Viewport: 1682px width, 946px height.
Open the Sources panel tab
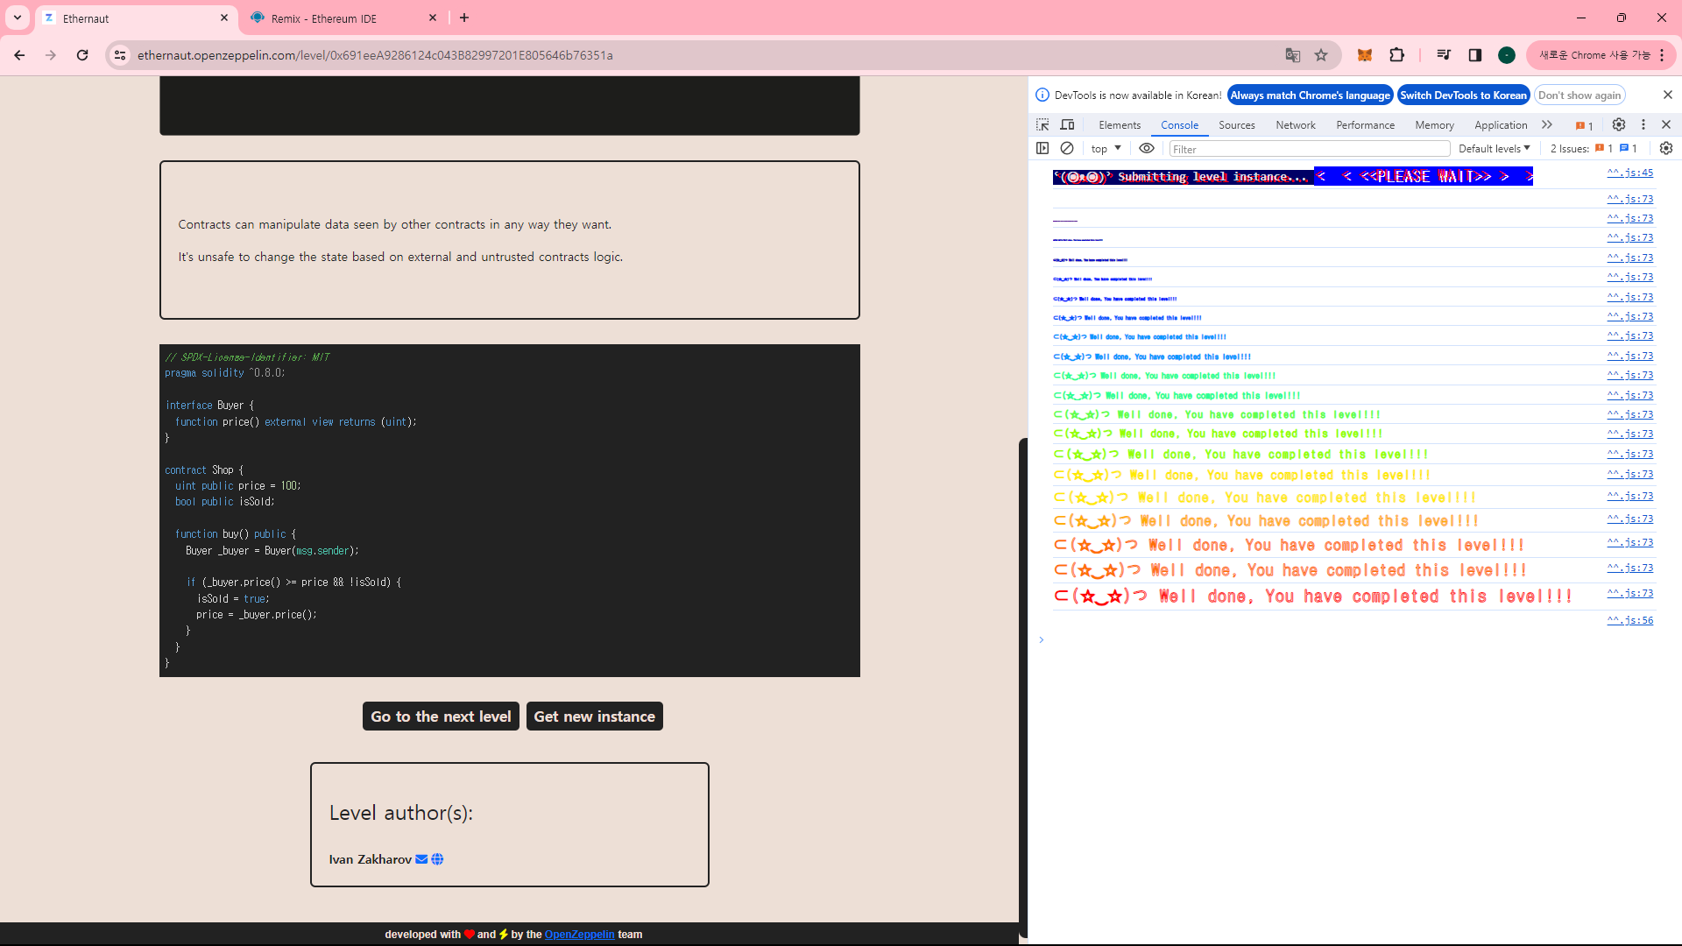(x=1236, y=125)
